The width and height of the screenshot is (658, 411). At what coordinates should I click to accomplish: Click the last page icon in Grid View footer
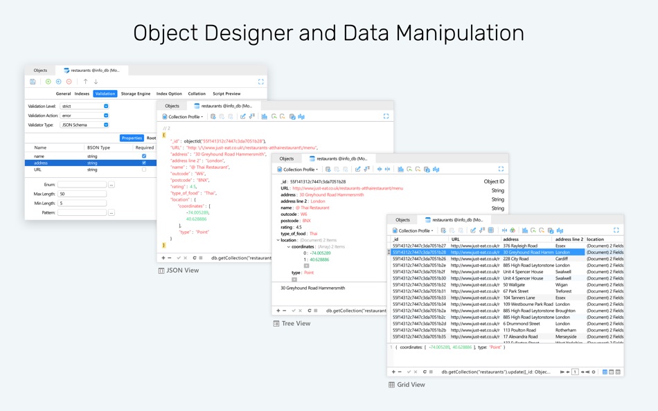[587, 372]
